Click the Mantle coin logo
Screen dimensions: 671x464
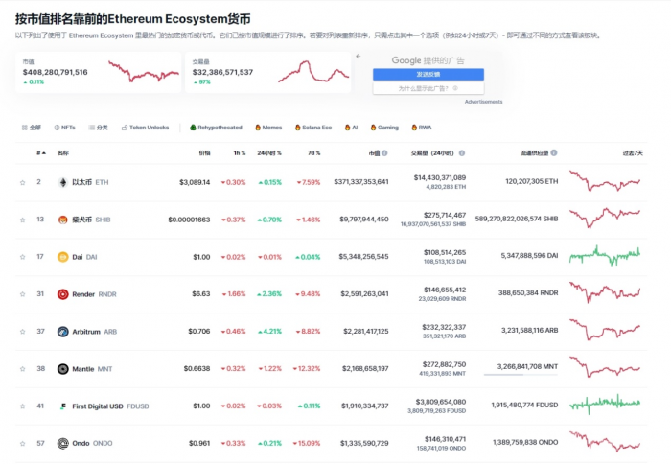[63, 369]
